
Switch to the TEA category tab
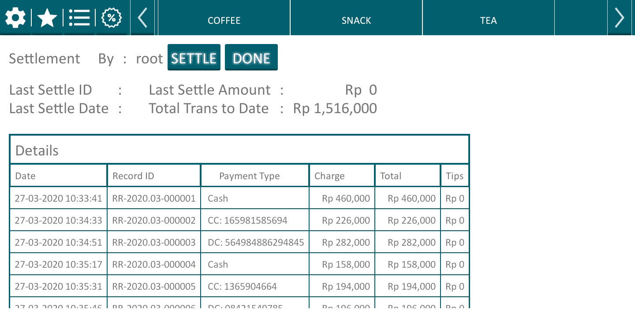coord(488,20)
